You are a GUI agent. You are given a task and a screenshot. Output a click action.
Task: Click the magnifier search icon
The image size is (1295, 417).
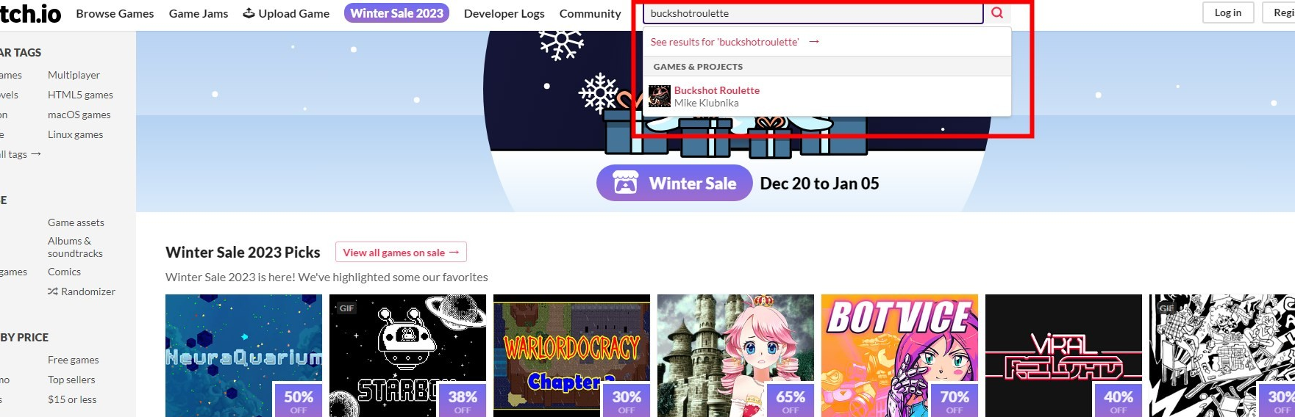[x=997, y=12]
